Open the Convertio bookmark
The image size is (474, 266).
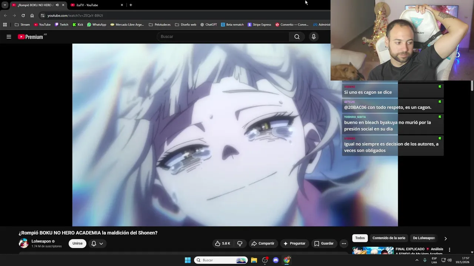[292, 25]
